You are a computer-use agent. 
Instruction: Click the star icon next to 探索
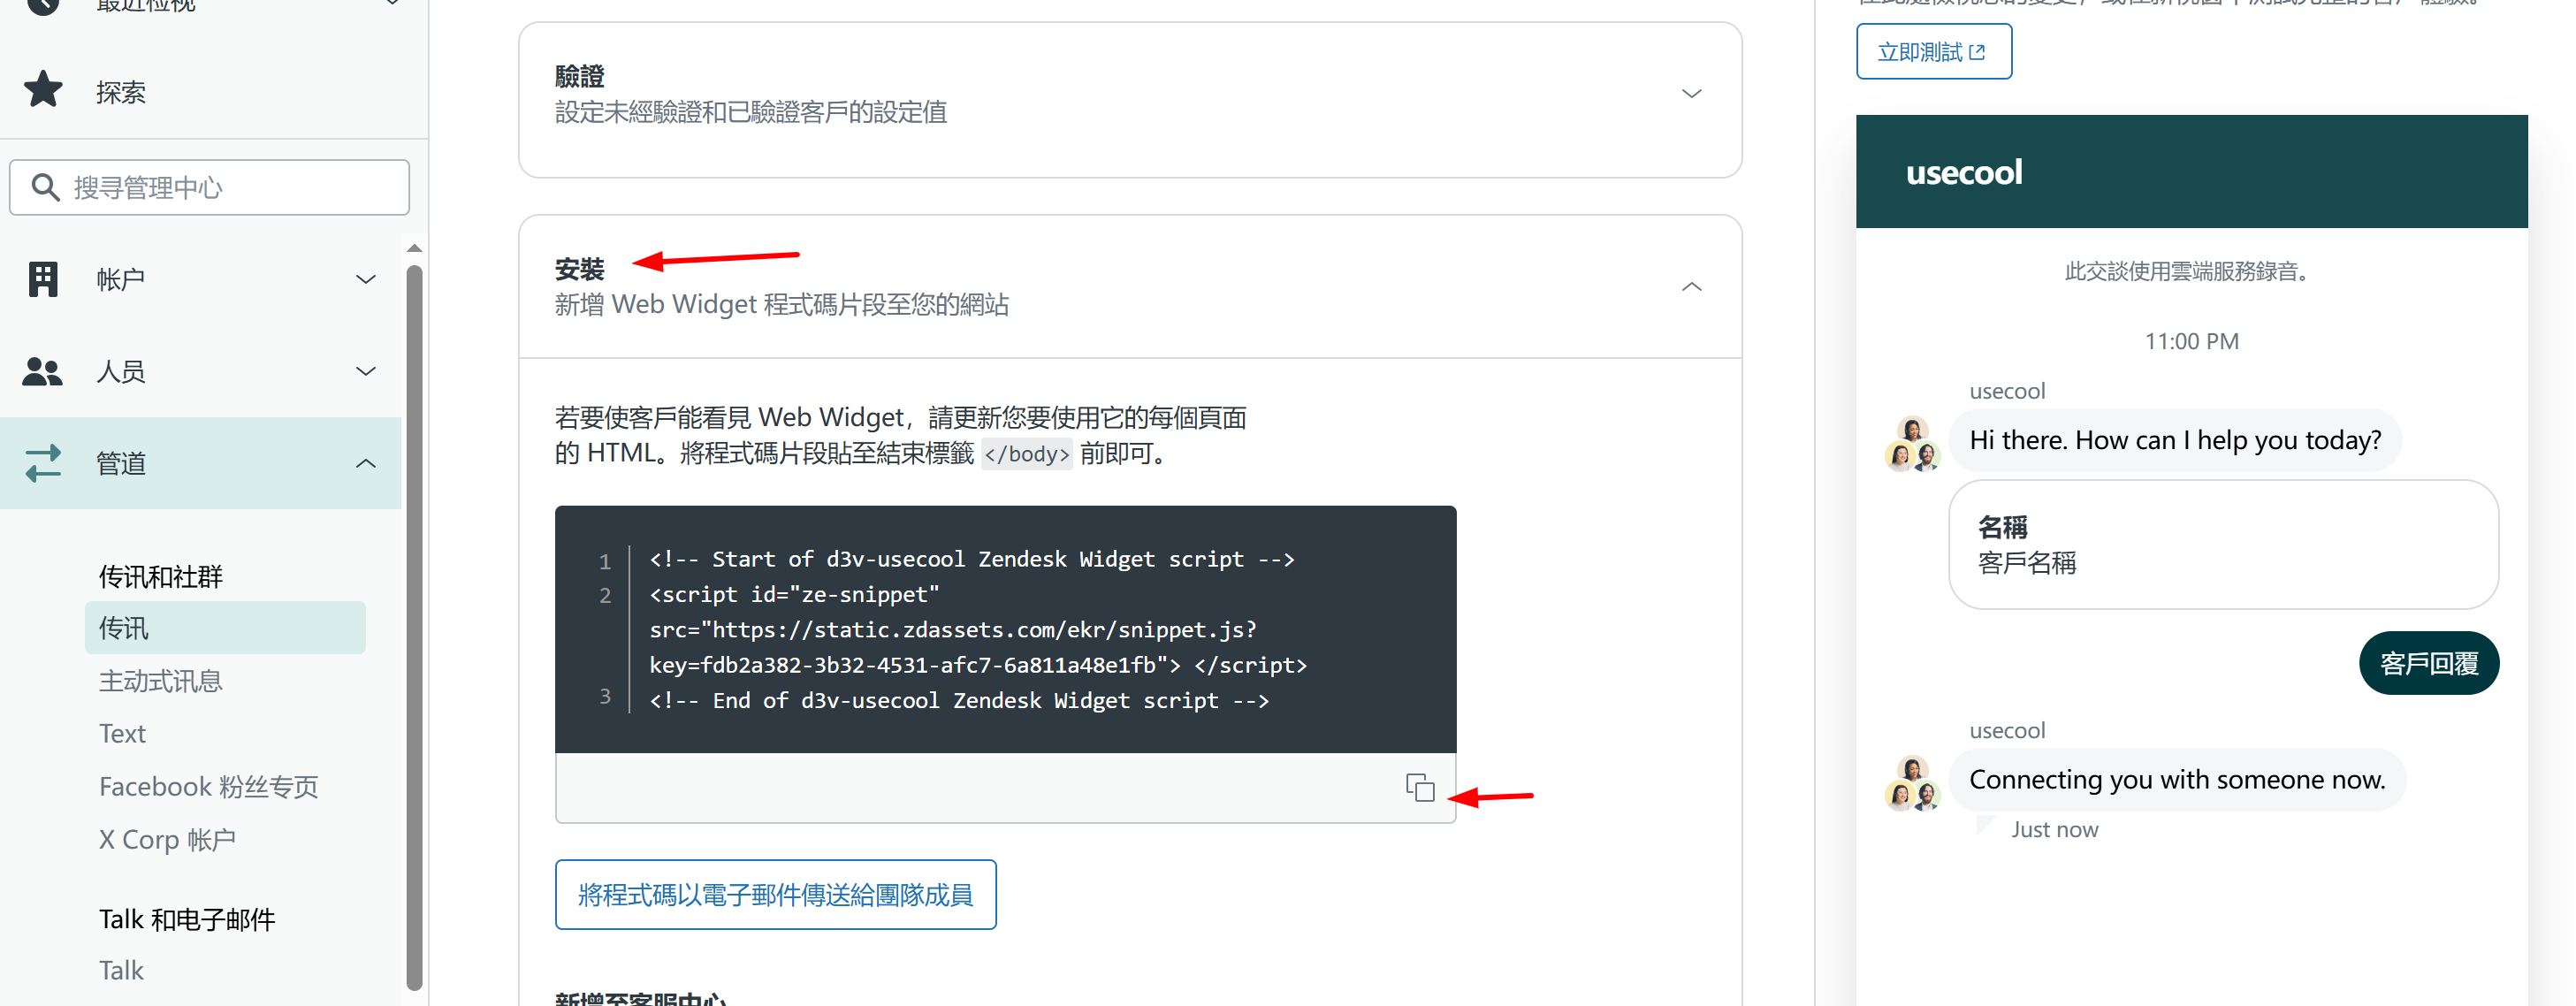43,91
